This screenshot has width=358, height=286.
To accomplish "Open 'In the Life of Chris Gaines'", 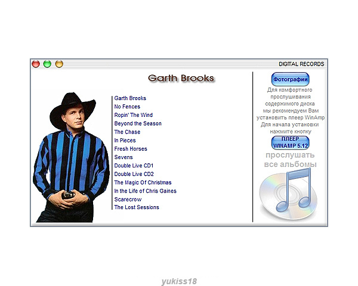I will (146, 191).
